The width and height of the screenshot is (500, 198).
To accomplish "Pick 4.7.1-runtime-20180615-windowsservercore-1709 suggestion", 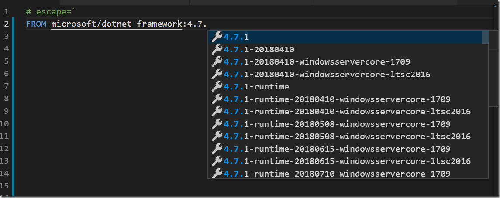I will (348, 149).
